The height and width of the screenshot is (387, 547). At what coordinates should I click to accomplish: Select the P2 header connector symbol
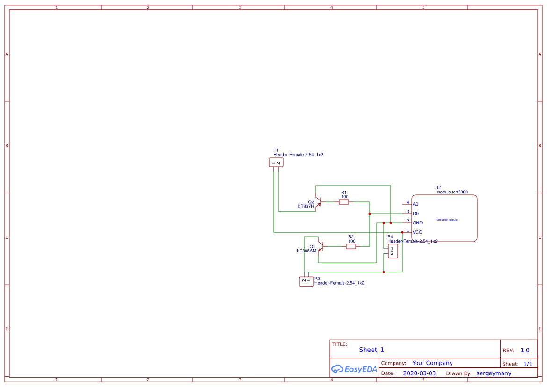coord(306,281)
